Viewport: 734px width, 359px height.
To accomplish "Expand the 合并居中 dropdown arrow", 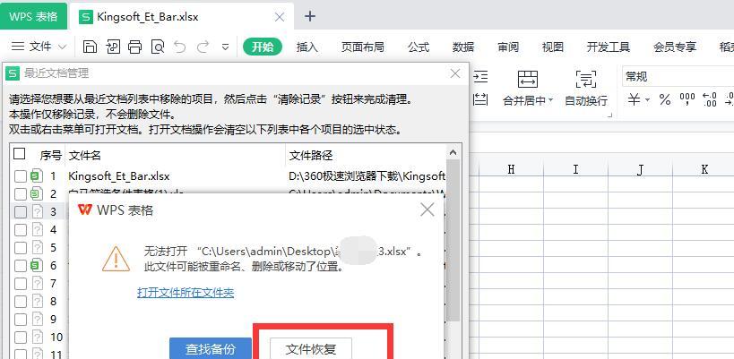I will (x=550, y=100).
